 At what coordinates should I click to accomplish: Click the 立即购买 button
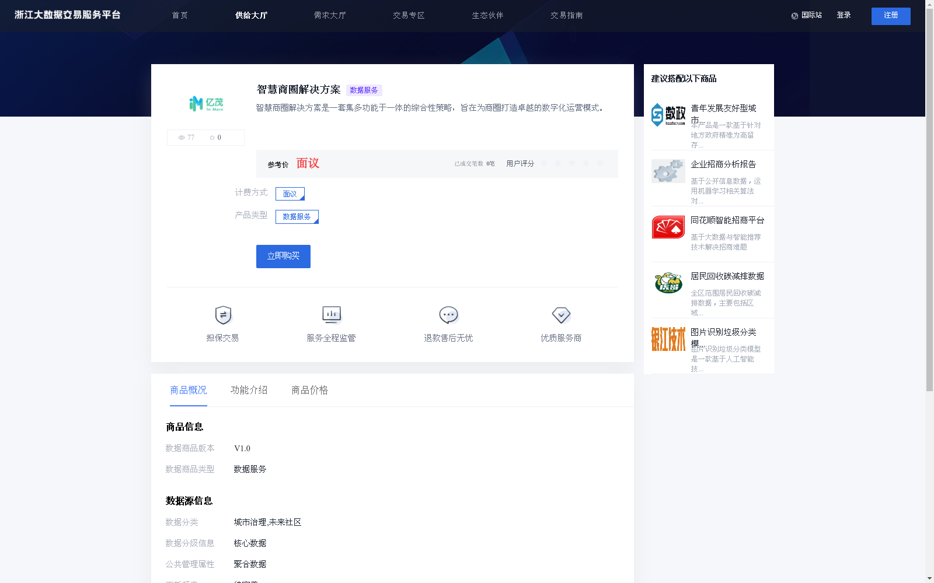click(283, 257)
